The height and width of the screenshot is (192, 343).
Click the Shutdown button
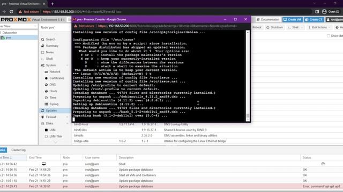(275, 27)
